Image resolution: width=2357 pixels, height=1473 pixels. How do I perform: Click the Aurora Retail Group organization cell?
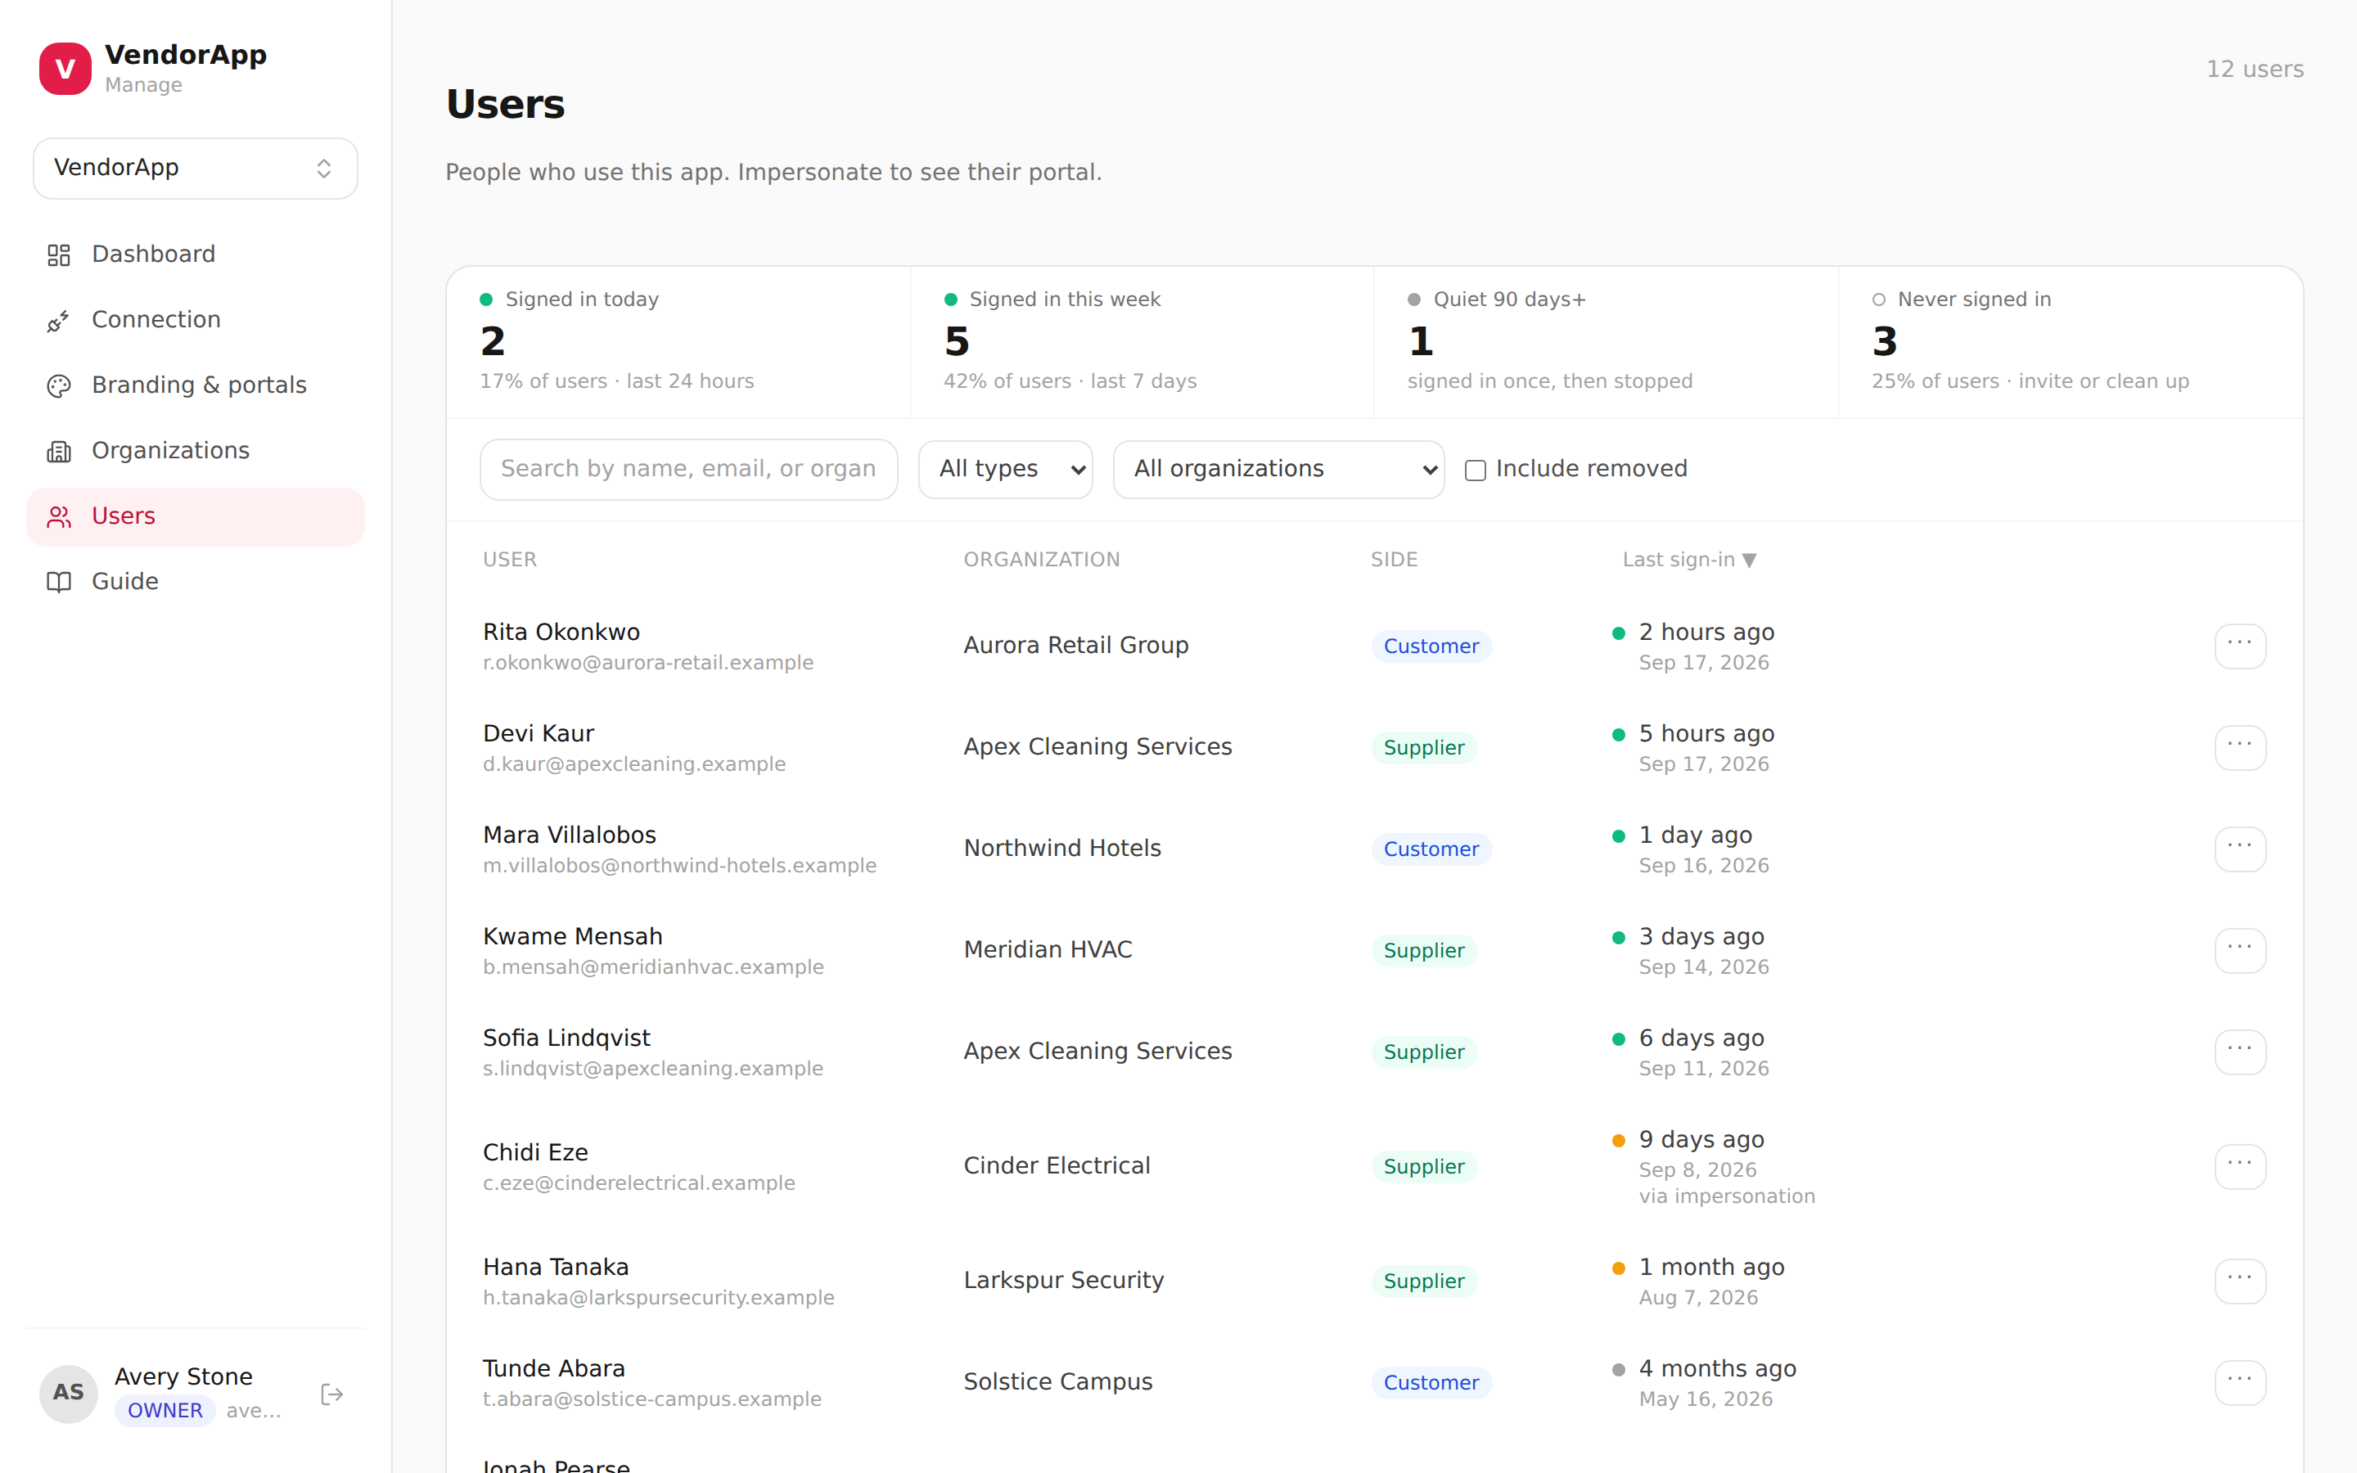1076,645
